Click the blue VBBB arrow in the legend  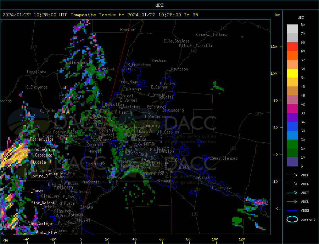pos(292,211)
